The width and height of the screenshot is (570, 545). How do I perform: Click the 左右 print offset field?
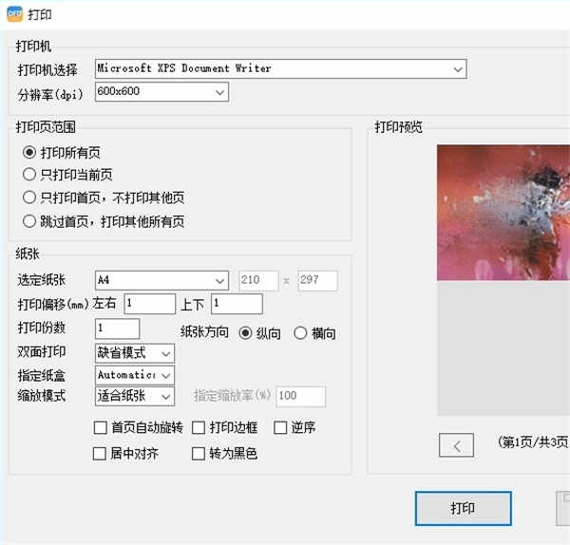pos(150,304)
